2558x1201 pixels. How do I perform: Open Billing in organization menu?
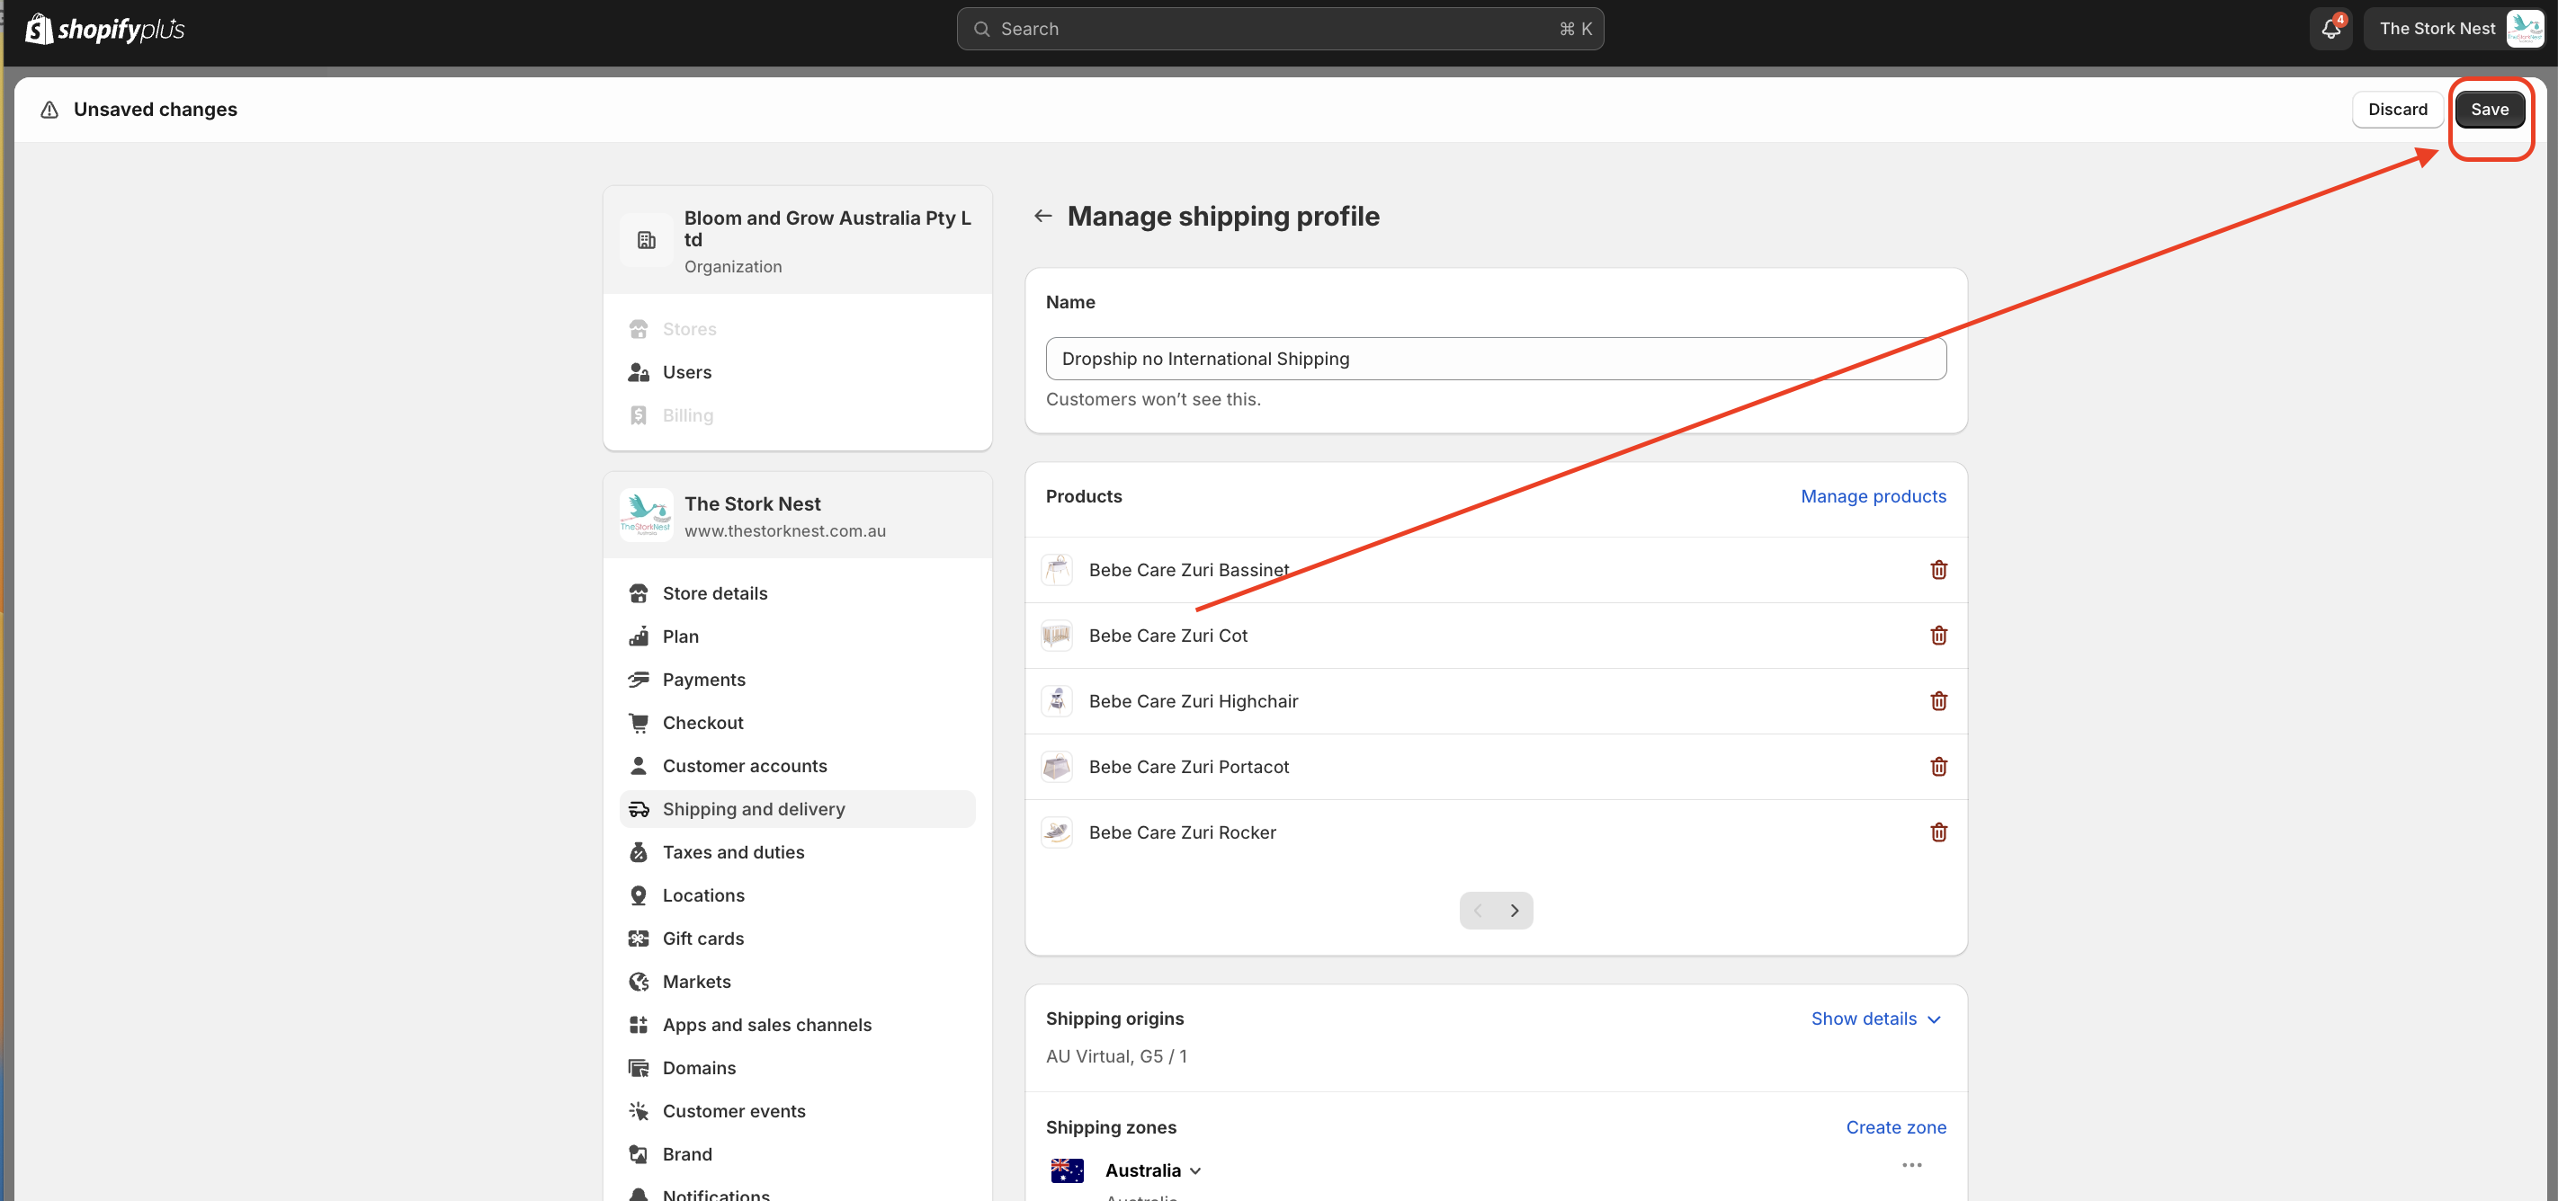[x=796, y=416]
